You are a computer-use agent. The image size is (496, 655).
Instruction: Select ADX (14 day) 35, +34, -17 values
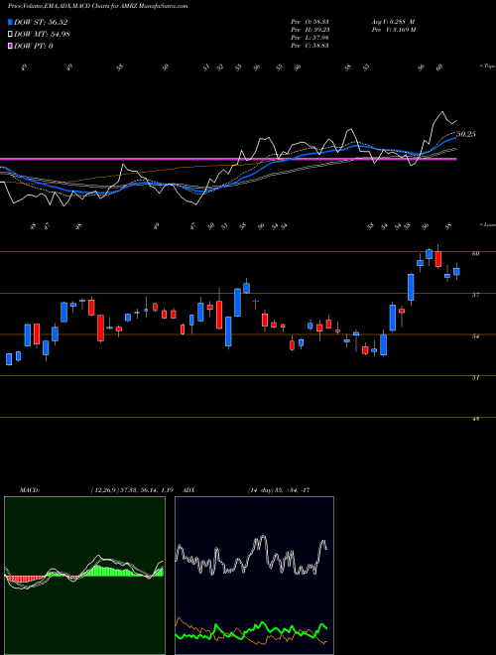click(x=279, y=490)
